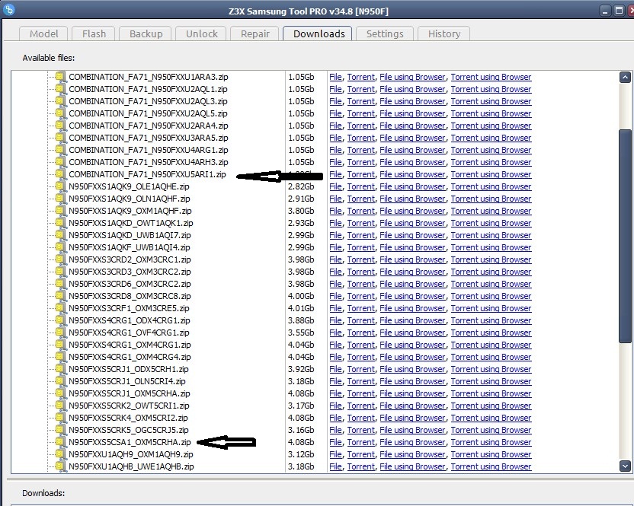
Task: Click the file list vertical scrollbar thumb
Action: click(625, 236)
